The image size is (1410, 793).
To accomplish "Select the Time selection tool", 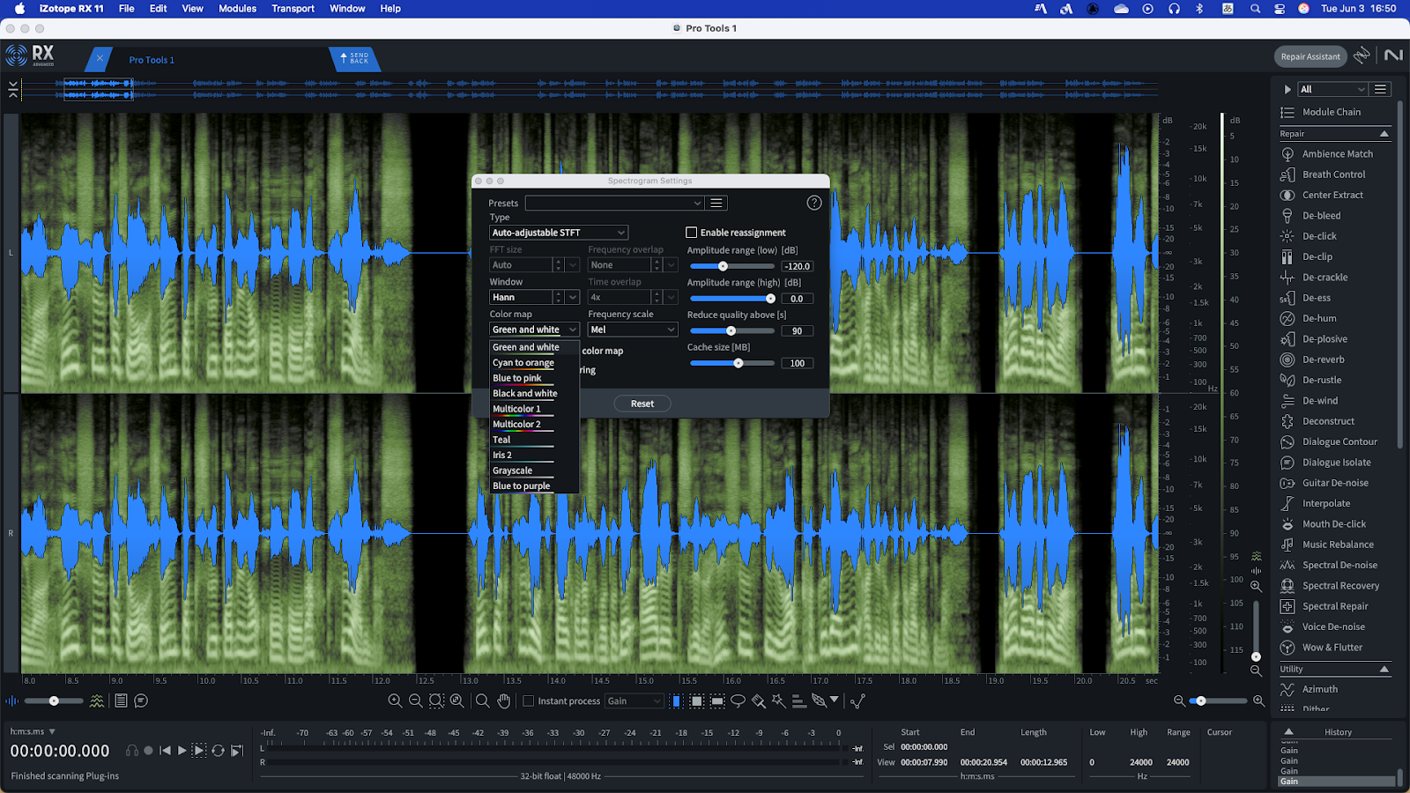I will pyautogui.click(x=677, y=701).
